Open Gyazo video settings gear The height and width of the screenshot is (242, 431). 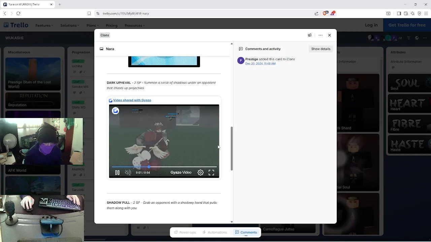(x=201, y=172)
